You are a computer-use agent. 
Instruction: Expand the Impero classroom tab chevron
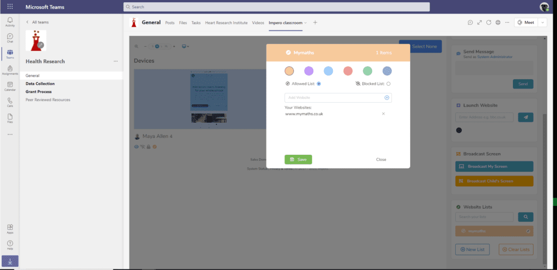306,23
